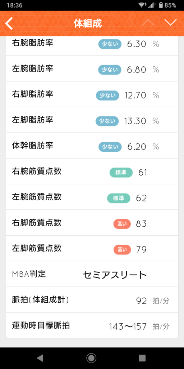
Task: Select the 左腕筋質点数 row
Action: click(92, 197)
